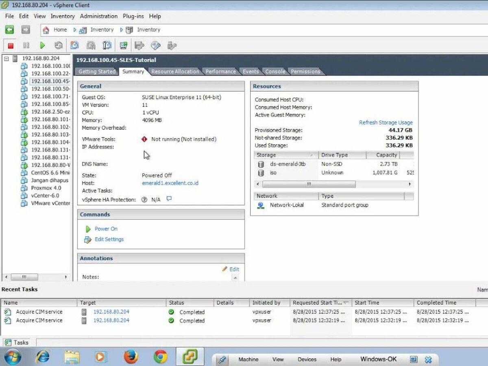The height and width of the screenshot is (366, 488).
Task: Take a snapshot via toolbar icon
Action: tap(74, 45)
